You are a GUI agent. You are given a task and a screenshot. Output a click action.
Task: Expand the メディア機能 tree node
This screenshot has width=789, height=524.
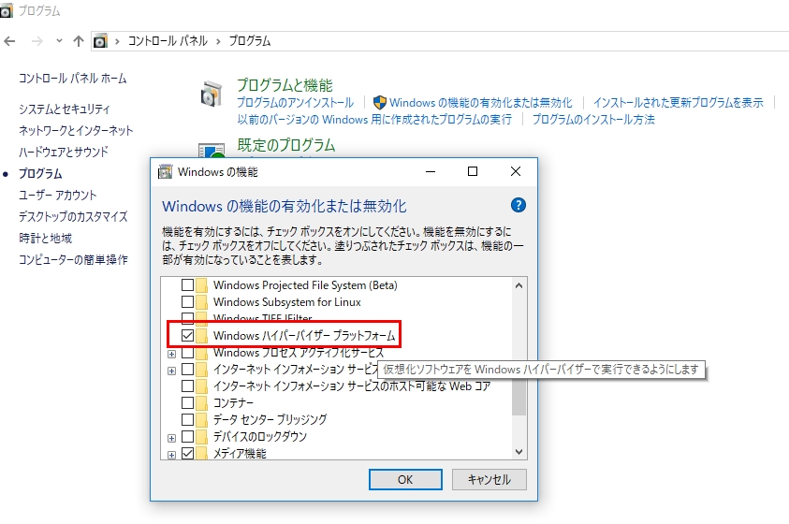point(171,455)
